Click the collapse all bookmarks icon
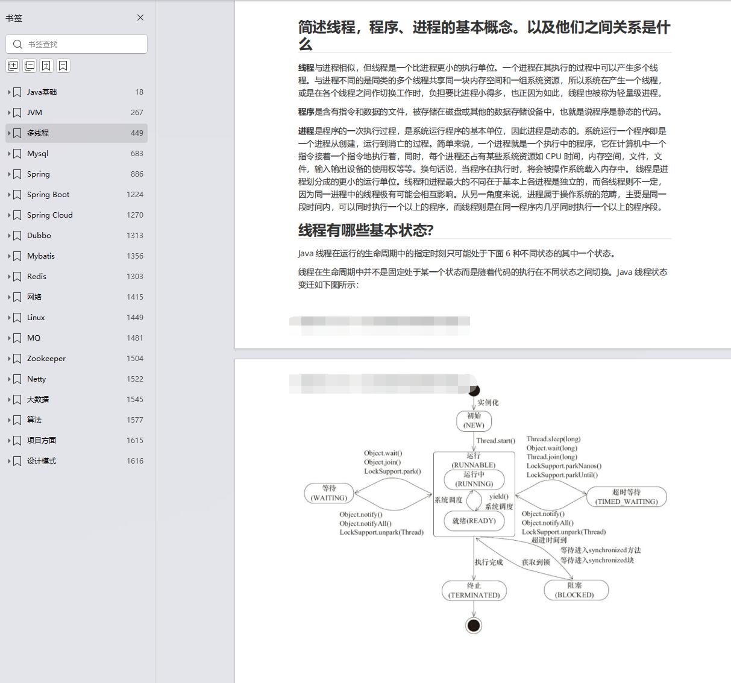Screen dimensions: 731x683 (x=30, y=66)
